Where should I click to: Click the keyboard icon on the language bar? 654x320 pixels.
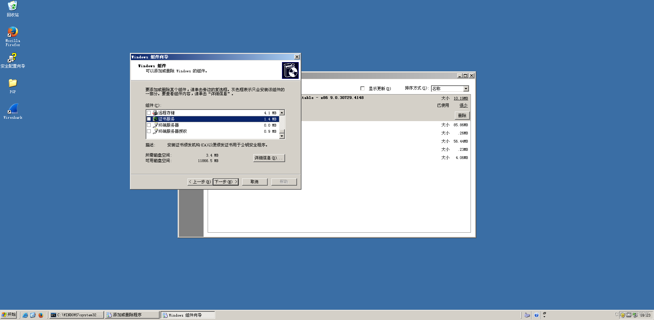coord(527,315)
